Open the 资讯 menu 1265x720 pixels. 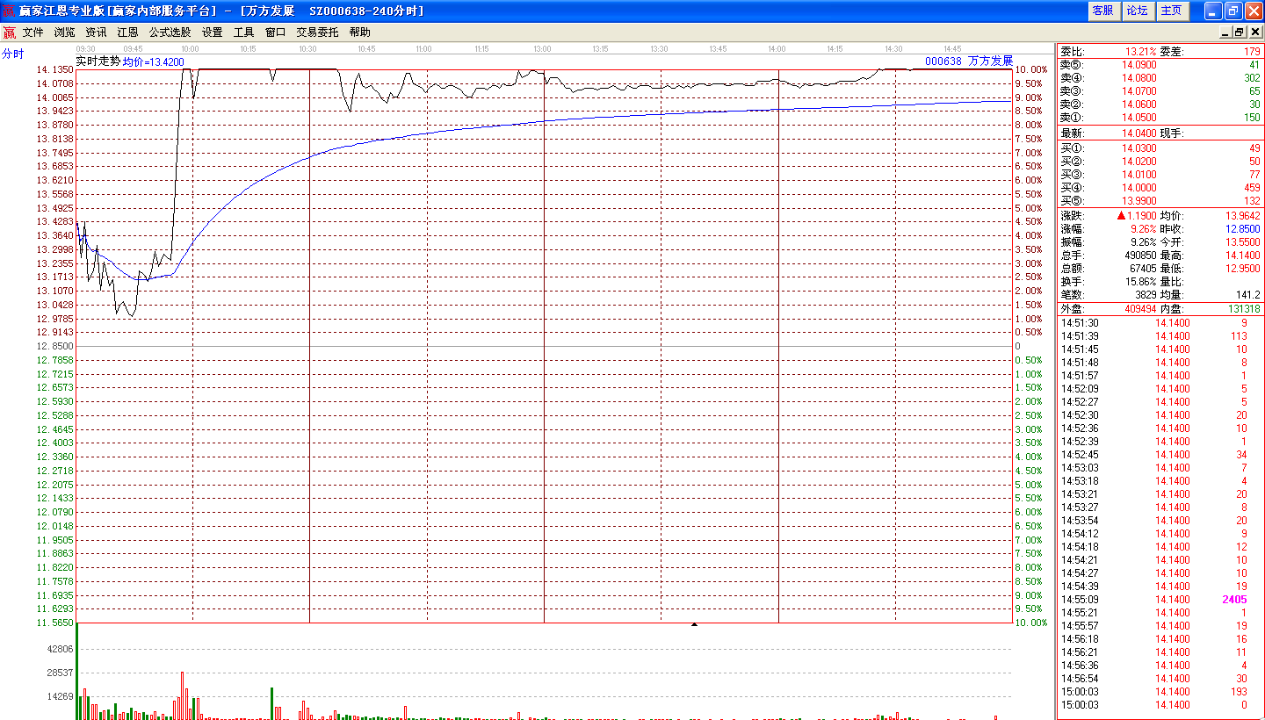[97, 32]
